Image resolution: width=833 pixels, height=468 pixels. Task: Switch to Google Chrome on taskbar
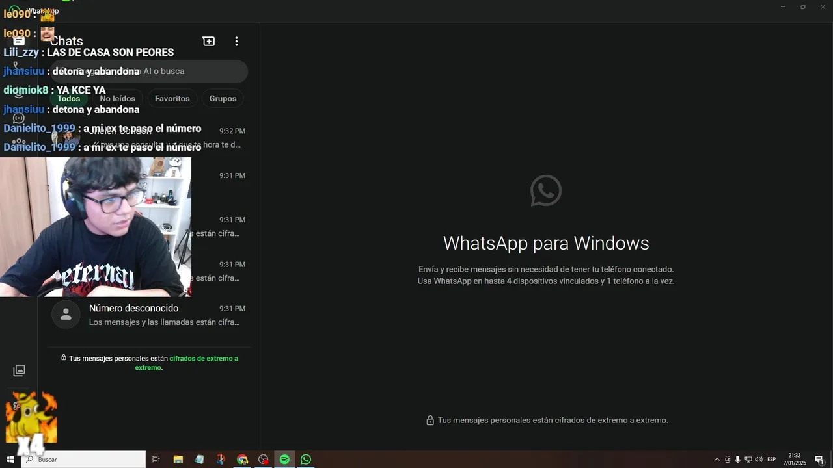tap(242, 460)
